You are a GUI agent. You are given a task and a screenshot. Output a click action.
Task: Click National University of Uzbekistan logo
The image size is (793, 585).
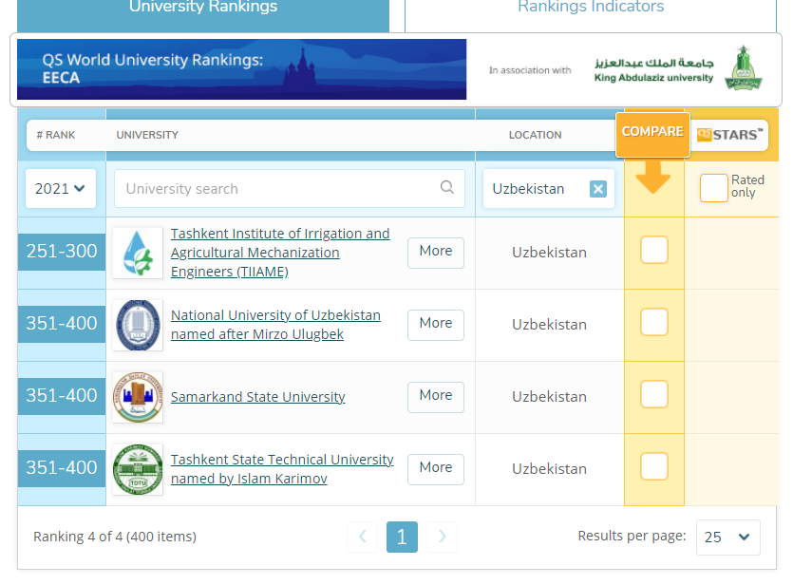pyautogui.click(x=138, y=325)
